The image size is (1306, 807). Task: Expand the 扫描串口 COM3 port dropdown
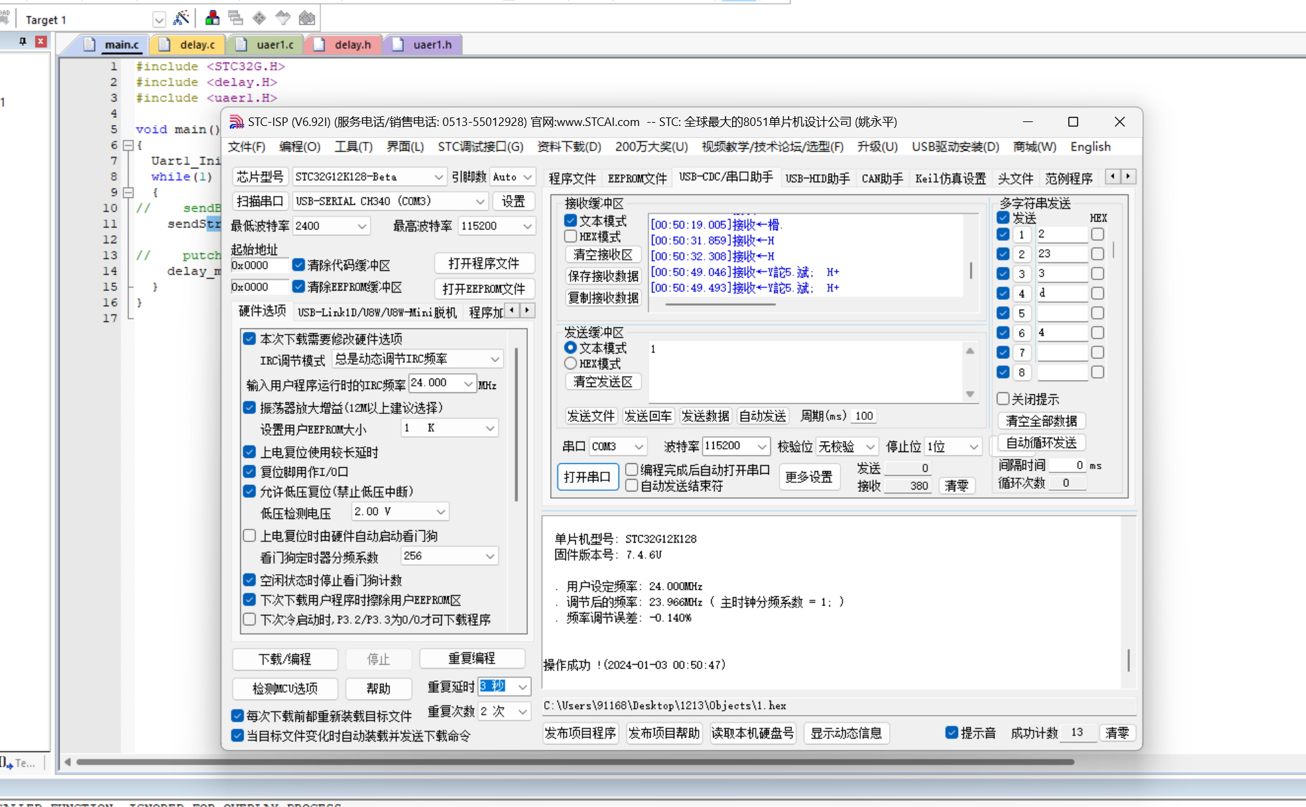480,201
